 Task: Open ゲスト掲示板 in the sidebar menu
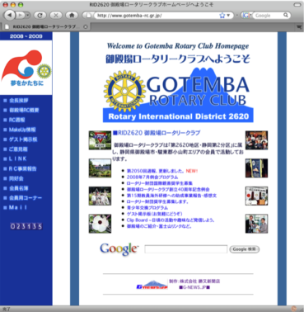(23, 139)
